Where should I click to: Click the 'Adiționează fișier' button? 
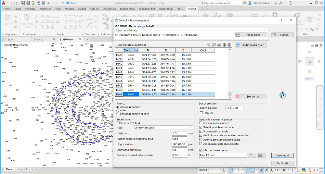(x=251, y=45)
